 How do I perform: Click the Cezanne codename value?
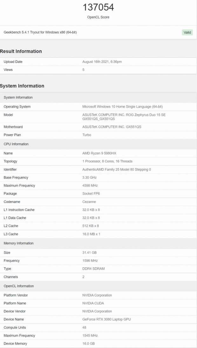[89, 202]
